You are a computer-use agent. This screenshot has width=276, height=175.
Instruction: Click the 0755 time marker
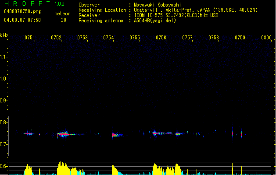pyautogui.click(x=135, y=38)
